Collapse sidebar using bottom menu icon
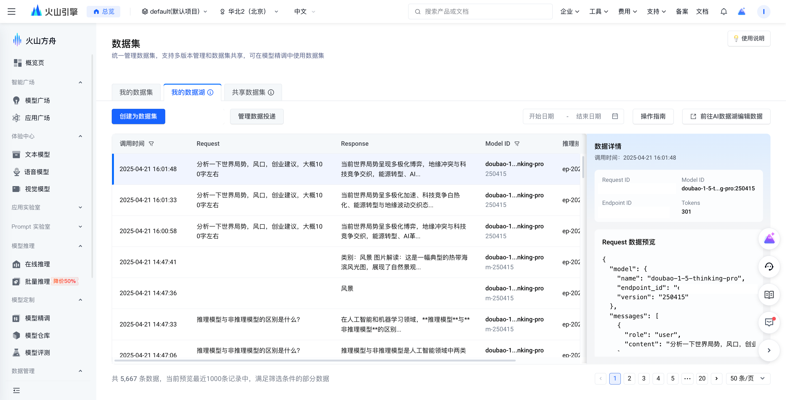The width and height of the screenshot is (786, 400). coord(17,390)
